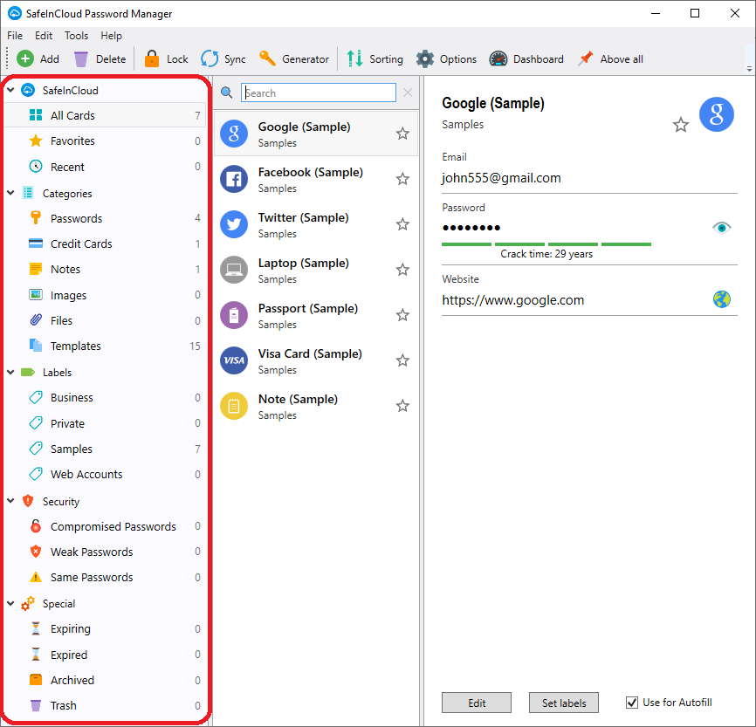The width and height of the screenshot is (756, 727).
Task: Start cloud Sync from the toolbar
Action: coord(210,58)
